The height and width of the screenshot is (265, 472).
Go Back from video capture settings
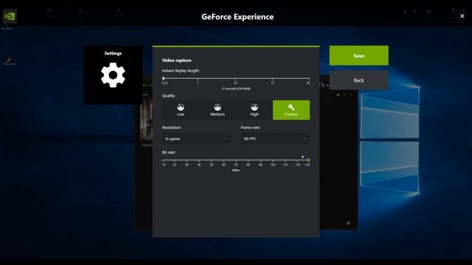click(x=359, y=80)
